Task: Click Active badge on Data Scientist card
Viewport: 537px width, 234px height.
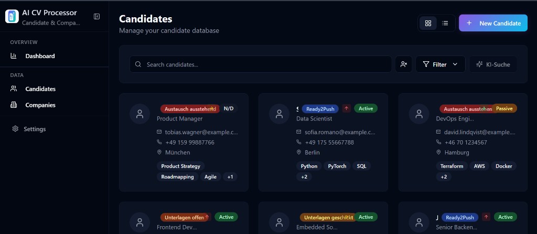Action: pyautogui.click(x=366, y=108)
